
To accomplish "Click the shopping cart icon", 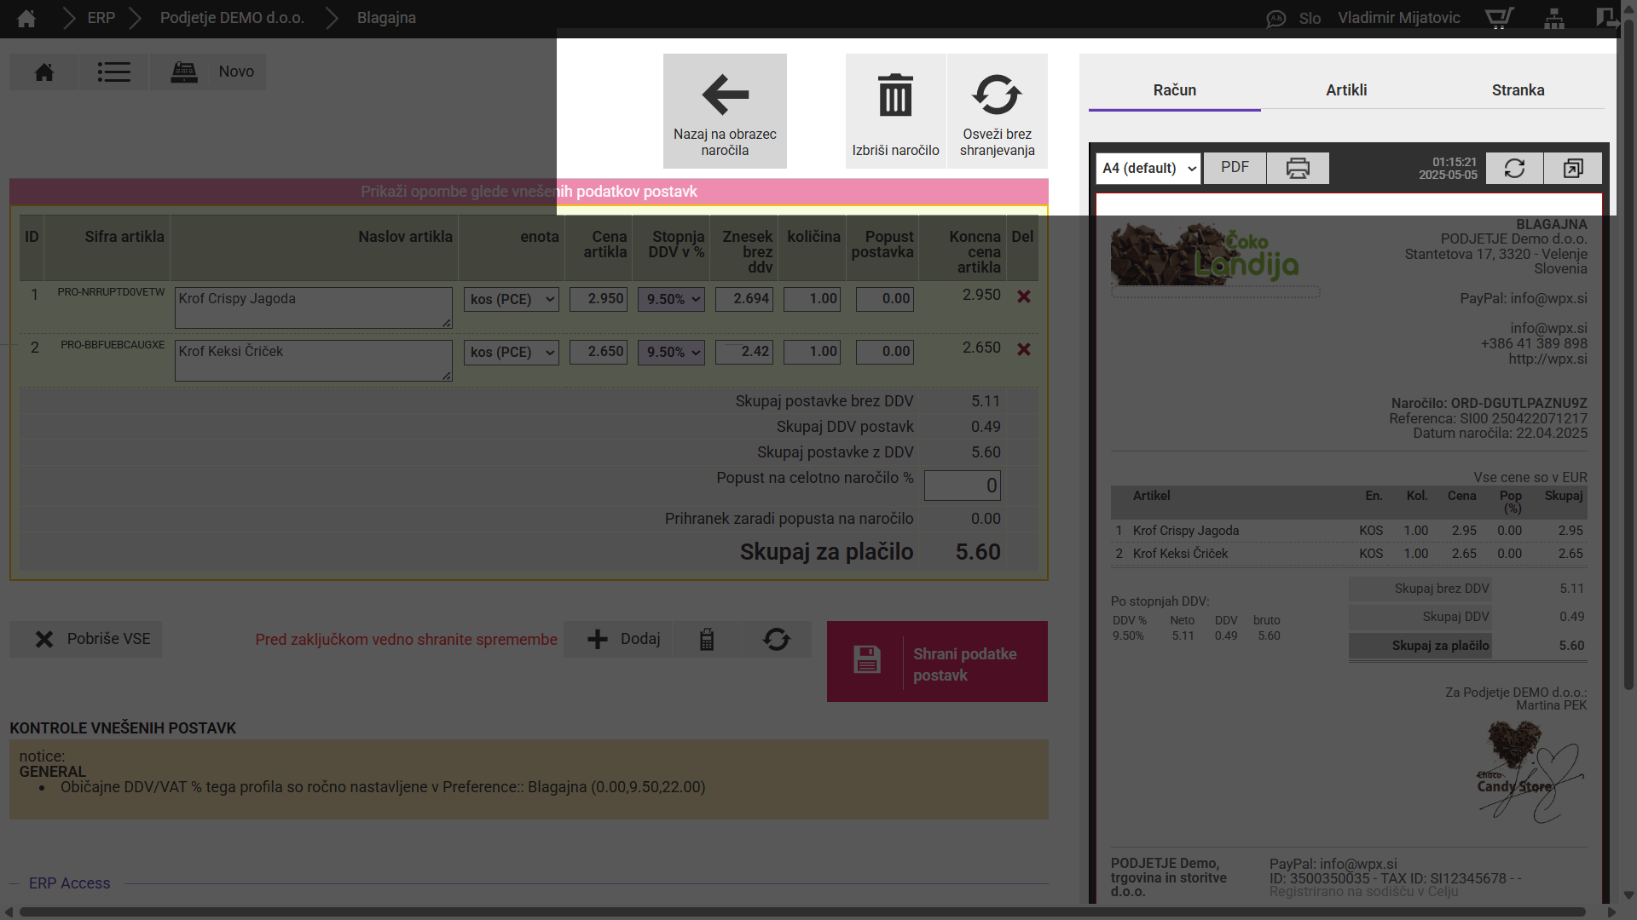I will 1499,18.
